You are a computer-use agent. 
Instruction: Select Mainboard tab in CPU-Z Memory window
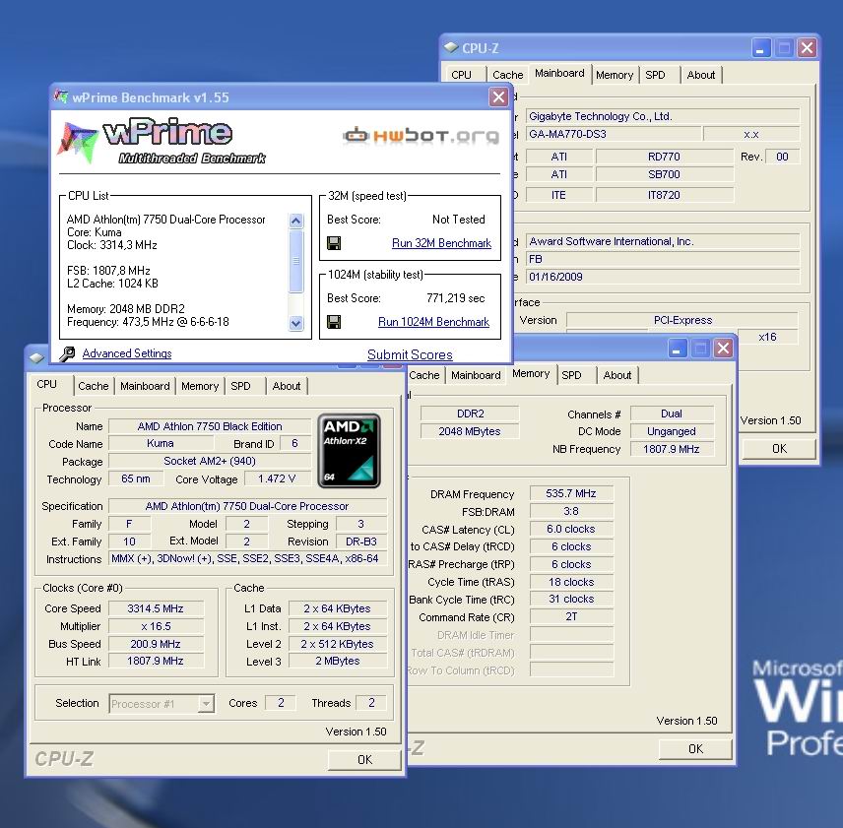[x=476, y=375]
